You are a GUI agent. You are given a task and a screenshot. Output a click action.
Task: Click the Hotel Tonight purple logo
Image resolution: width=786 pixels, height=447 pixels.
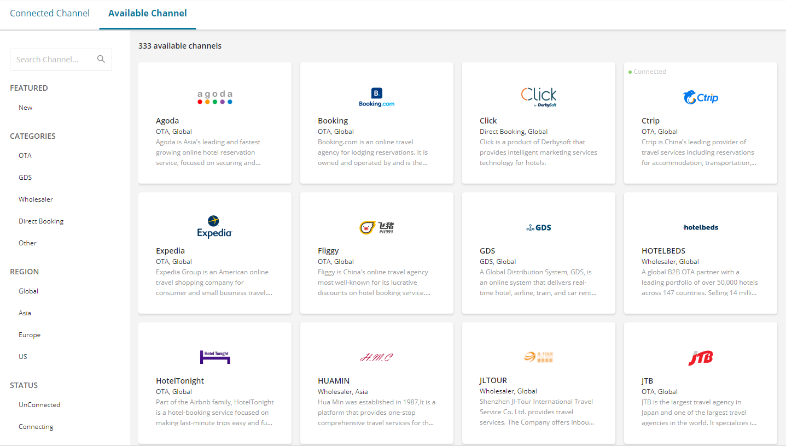215,357
